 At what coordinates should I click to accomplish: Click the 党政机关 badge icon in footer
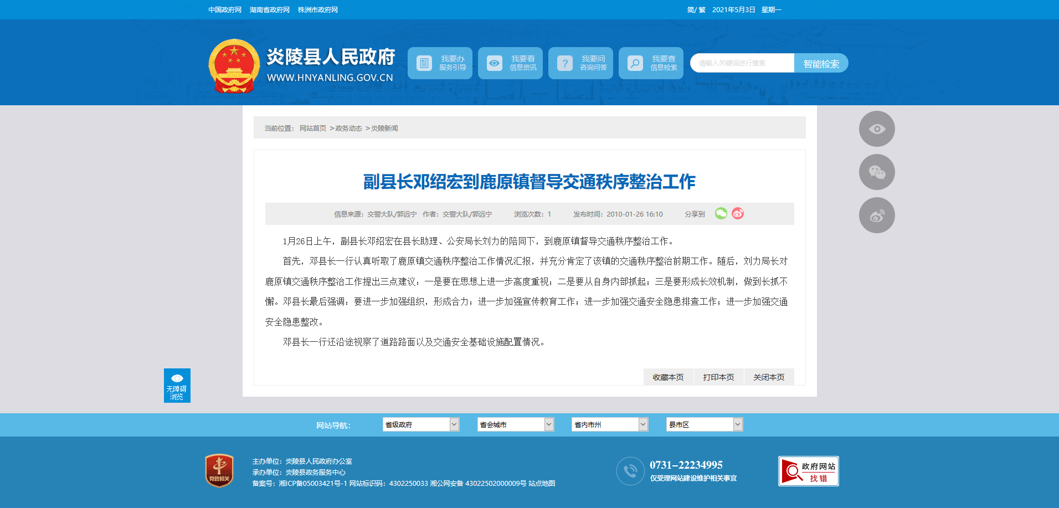tap(219, 471)
